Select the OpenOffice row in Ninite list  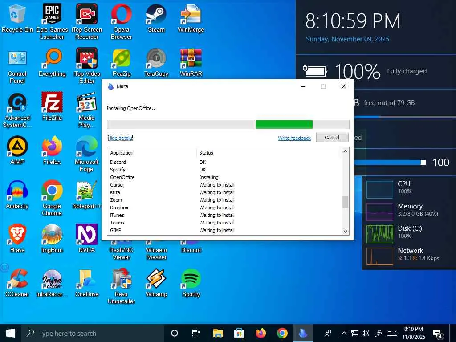(224, 177)
